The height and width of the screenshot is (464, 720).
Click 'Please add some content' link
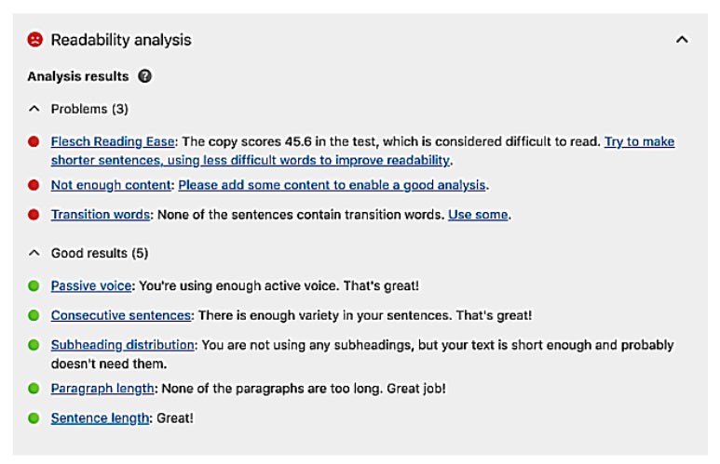pos(333,185)
